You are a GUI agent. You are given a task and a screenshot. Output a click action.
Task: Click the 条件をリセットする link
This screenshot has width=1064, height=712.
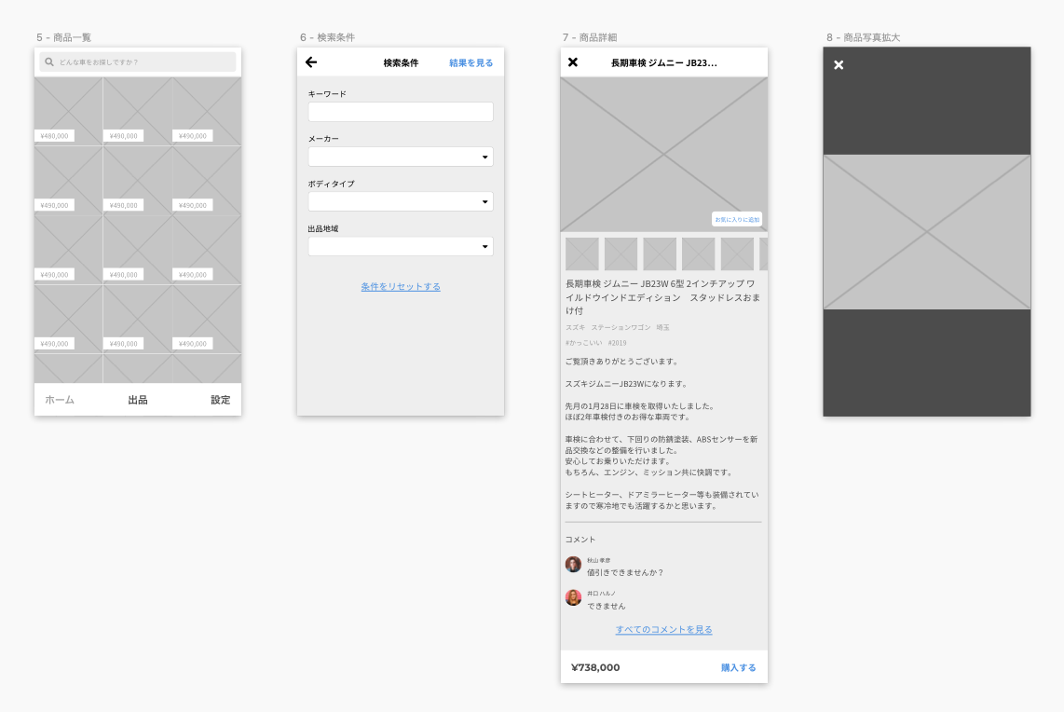(x=401, y=287)
